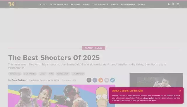Open Tips & Guides section
The image size is (187, 107).
click(x=100, y=4)
